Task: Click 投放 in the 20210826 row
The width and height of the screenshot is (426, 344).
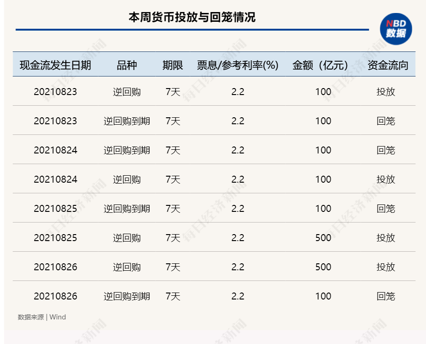Action: tap(386, 267)
